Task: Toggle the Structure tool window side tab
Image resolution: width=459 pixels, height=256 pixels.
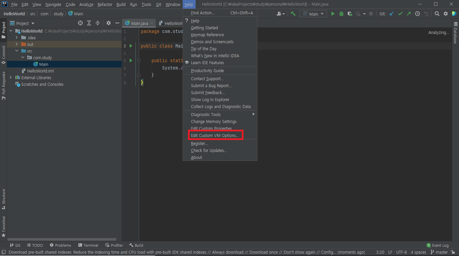Action: point(3,199)
